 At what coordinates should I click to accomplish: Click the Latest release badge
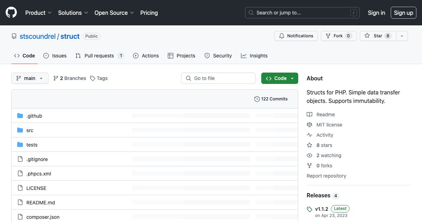340,208
